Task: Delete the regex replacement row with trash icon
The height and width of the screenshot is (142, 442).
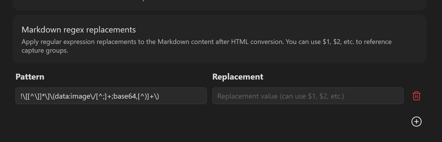Action: [416, 96]
